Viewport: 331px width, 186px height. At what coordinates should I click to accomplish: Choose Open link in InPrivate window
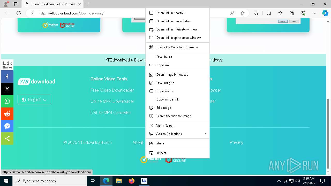tap(178, 29)
